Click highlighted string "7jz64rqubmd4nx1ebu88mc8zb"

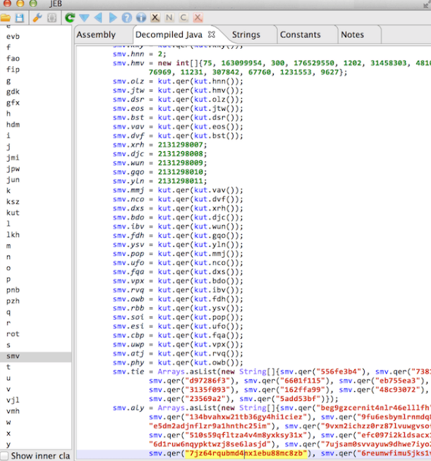coord(246,454)
